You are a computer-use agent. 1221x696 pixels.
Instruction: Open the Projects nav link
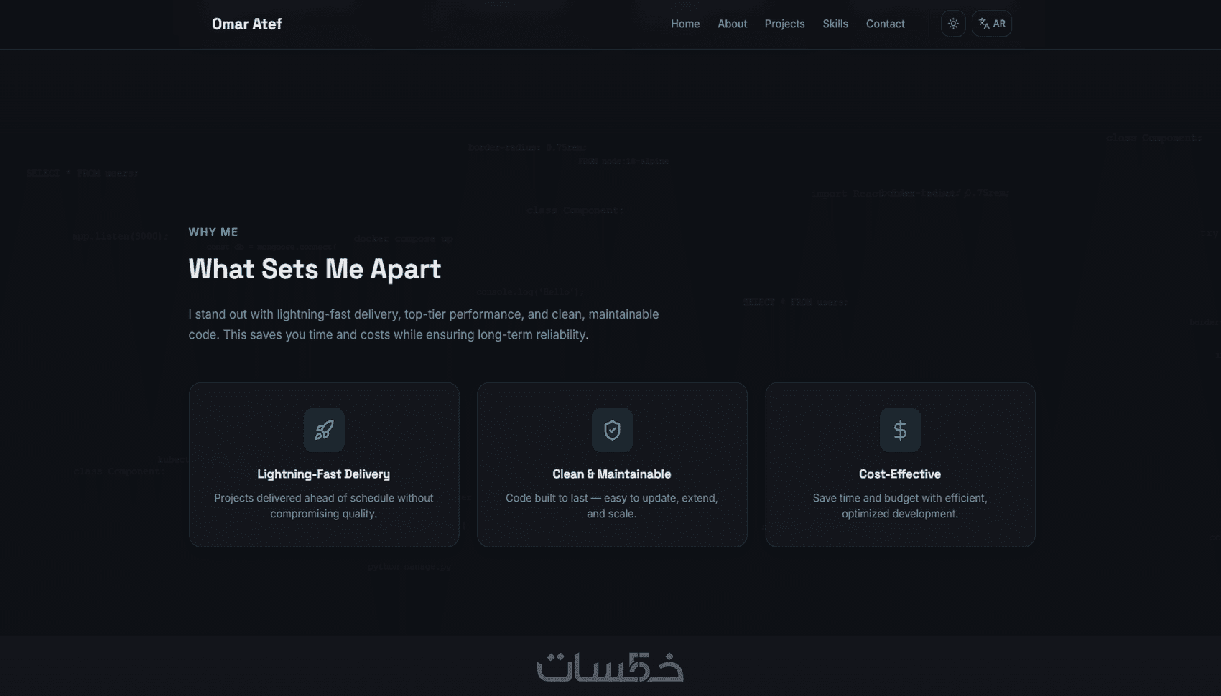784,24
